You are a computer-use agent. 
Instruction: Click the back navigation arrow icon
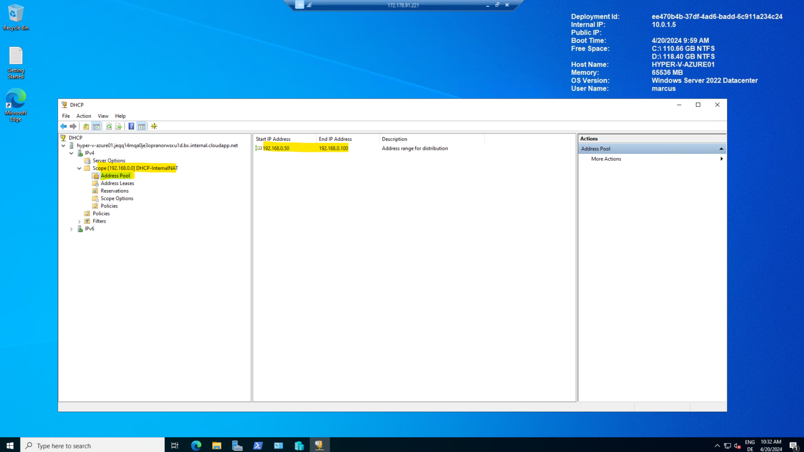coord(63,126)
